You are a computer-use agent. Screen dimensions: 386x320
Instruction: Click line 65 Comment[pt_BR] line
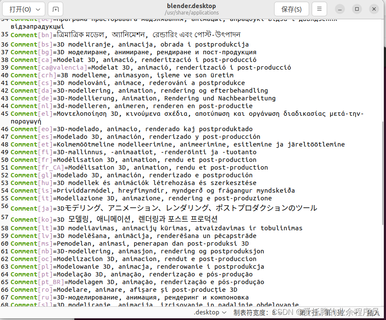(137, 282)
